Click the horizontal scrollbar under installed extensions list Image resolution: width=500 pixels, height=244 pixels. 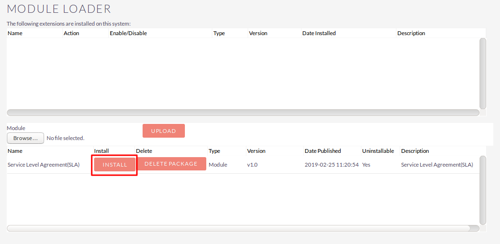(x=243, y=113)
